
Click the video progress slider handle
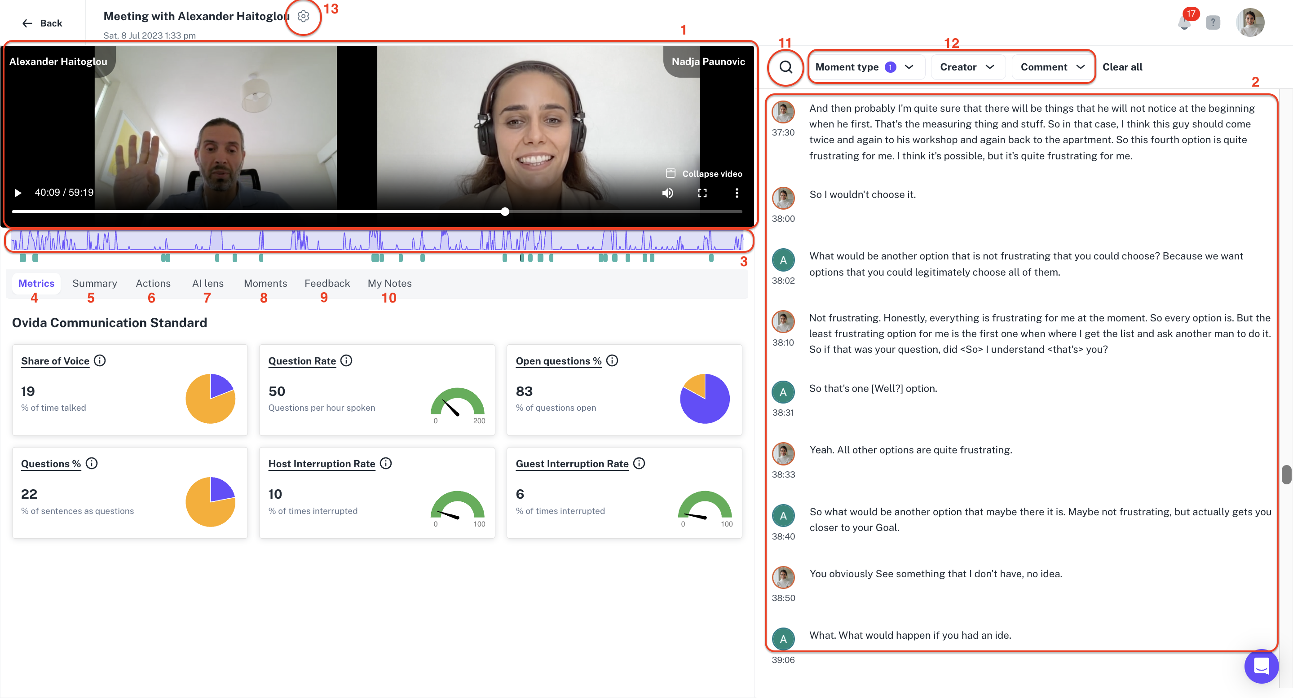coord(505,212)
